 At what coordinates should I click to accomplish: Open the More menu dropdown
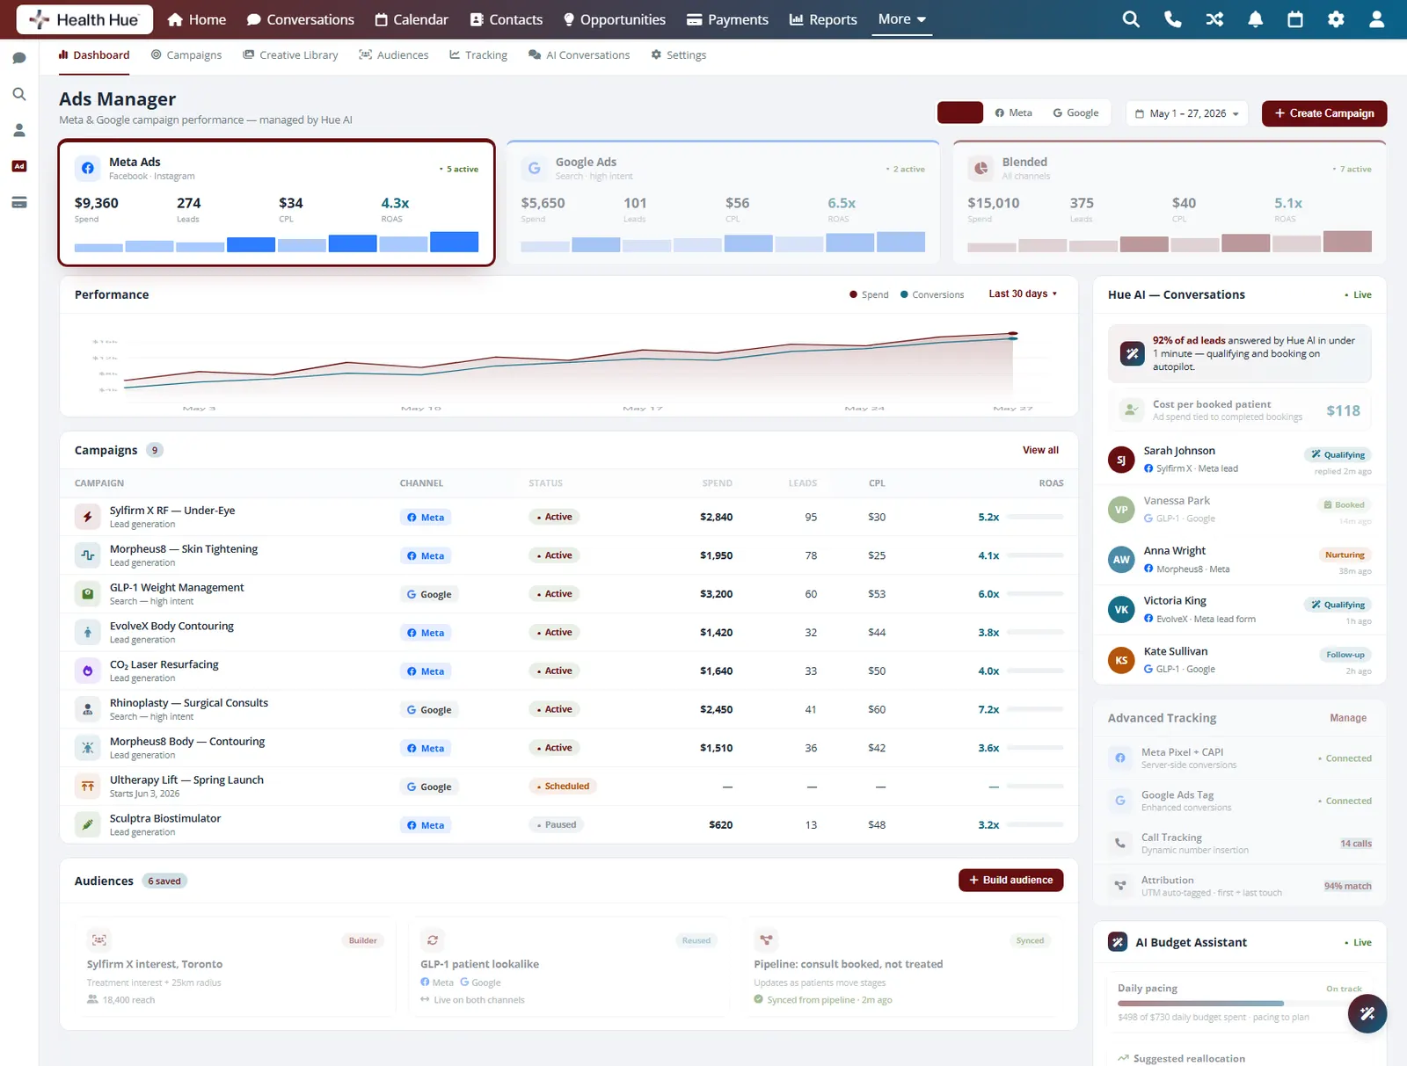pyautogui.click(x=902, y=19)
